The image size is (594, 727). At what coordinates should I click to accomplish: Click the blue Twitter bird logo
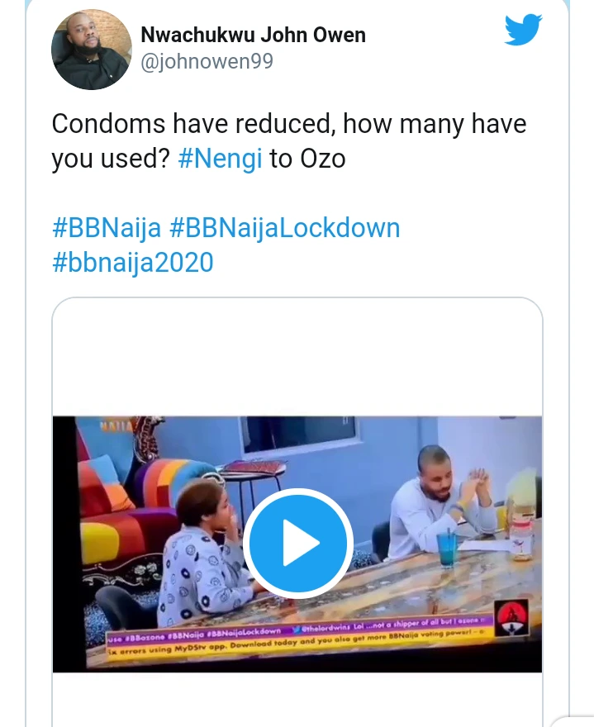click(x=523, y=30)
